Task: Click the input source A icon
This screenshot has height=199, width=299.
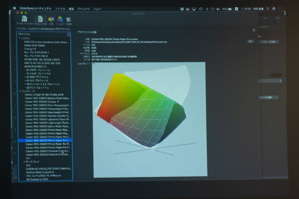Action: click(237, 9)
